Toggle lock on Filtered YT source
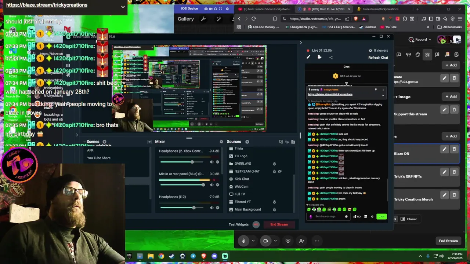Screen dimensions: 470x264 click(x=274, y=202)
